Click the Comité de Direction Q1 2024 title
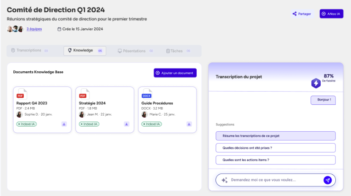Viewport: 351px width, 196px height. click(x=56, y=10)
